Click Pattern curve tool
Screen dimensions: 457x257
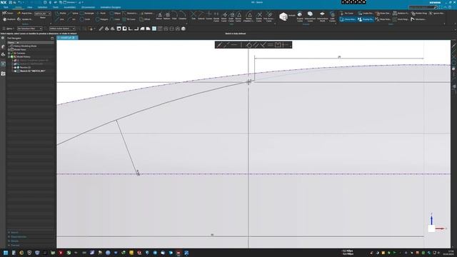[x=167, y=16]
